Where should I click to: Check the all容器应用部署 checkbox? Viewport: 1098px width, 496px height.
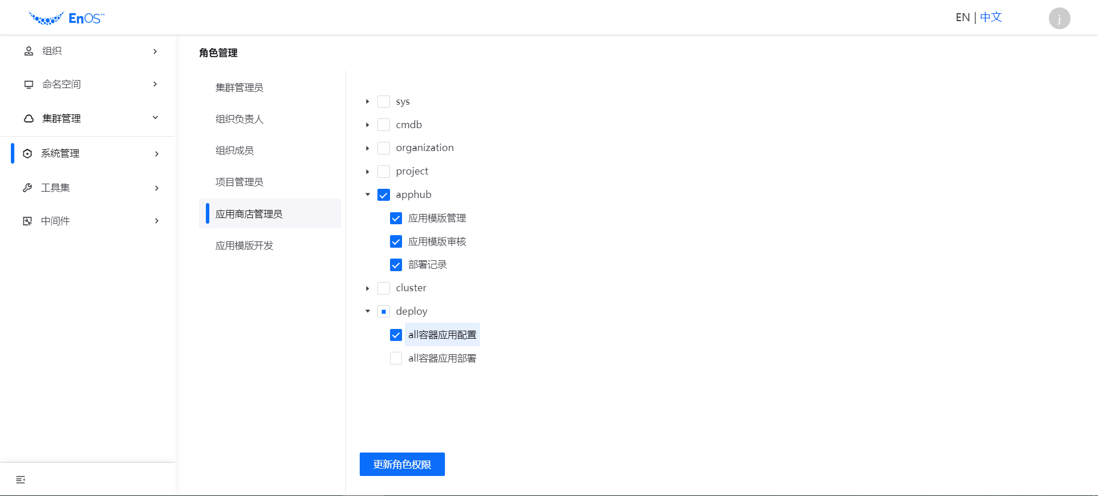pos(396,358)
